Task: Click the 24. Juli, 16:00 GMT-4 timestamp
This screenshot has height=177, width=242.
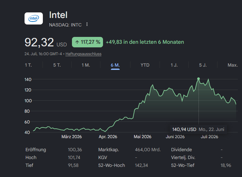Action: pos(43,54)
